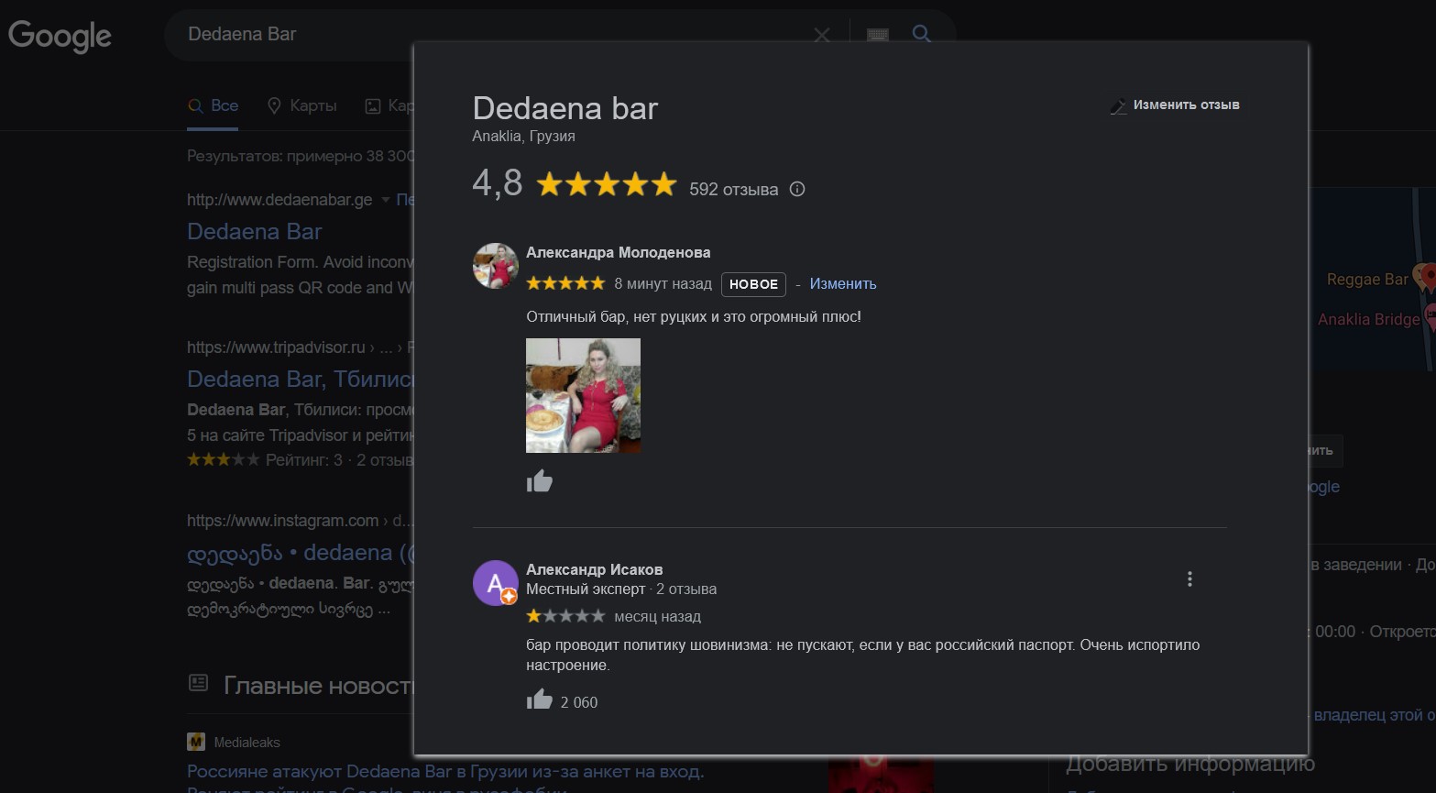1436x793 pixels.
Task: Click the "8 минут назад" timestamp
Action: 663,284
